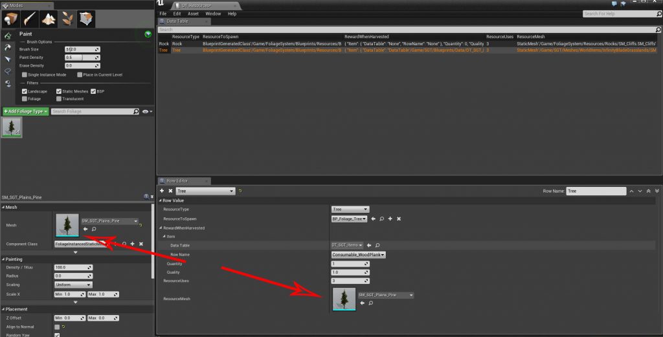
Task: Select the Geometry Editing mode icon
Action: pos(86,19)
